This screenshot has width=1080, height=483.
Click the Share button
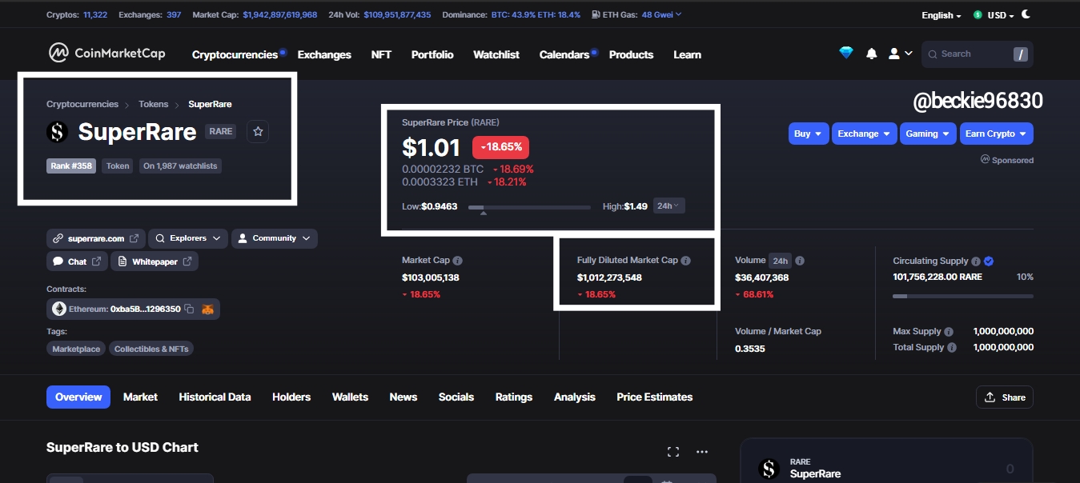click(x=1005, y=397)
